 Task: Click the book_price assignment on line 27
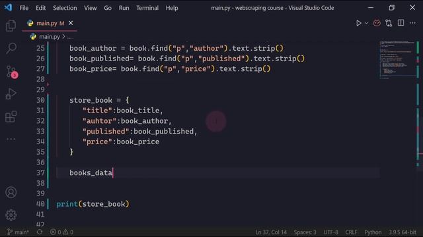(x=170, y=68)
